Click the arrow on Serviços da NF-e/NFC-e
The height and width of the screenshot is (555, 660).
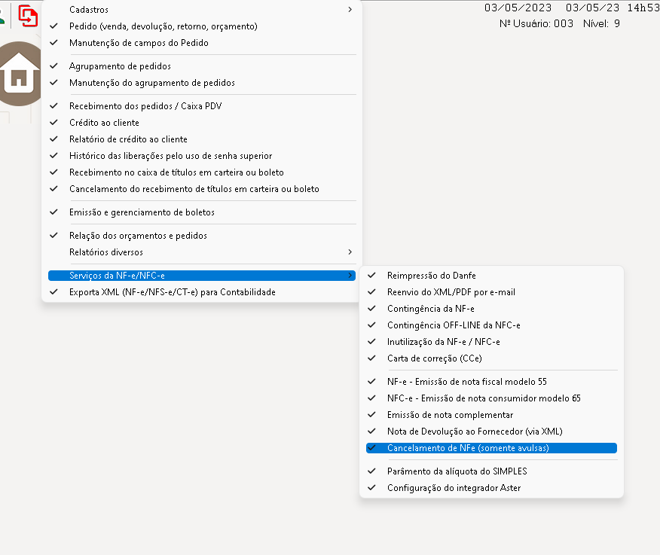[350, 276]
